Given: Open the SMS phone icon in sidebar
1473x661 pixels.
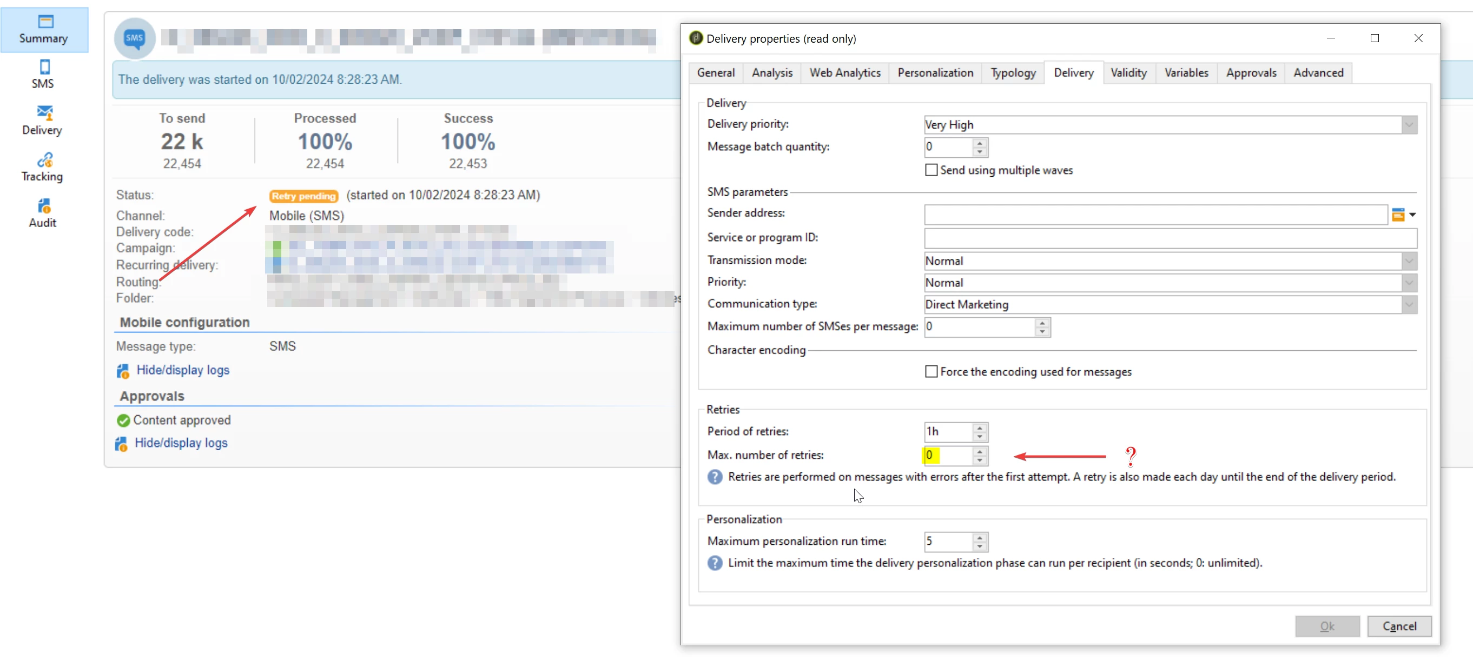Looking at the screenshot, I should [44, 67].
